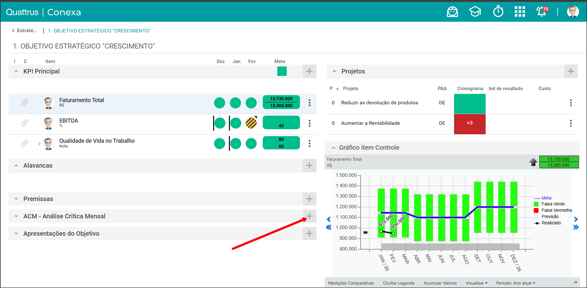Viewport: 587px width, 288px height.
Task: Expand Qualidade de Vida no Trabalho row
Action: [x=39, y=144]
